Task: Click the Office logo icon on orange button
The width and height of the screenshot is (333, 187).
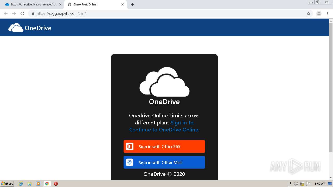Action: [x=130, y=146]
